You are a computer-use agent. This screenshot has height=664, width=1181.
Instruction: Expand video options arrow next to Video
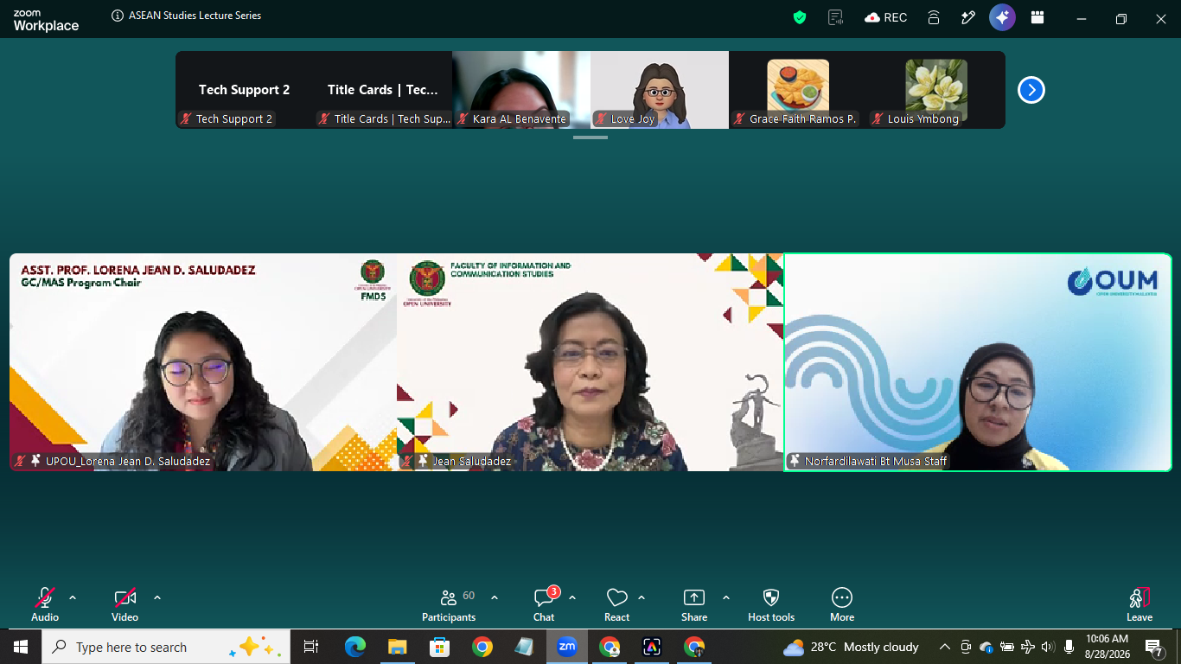coord(157,597)
